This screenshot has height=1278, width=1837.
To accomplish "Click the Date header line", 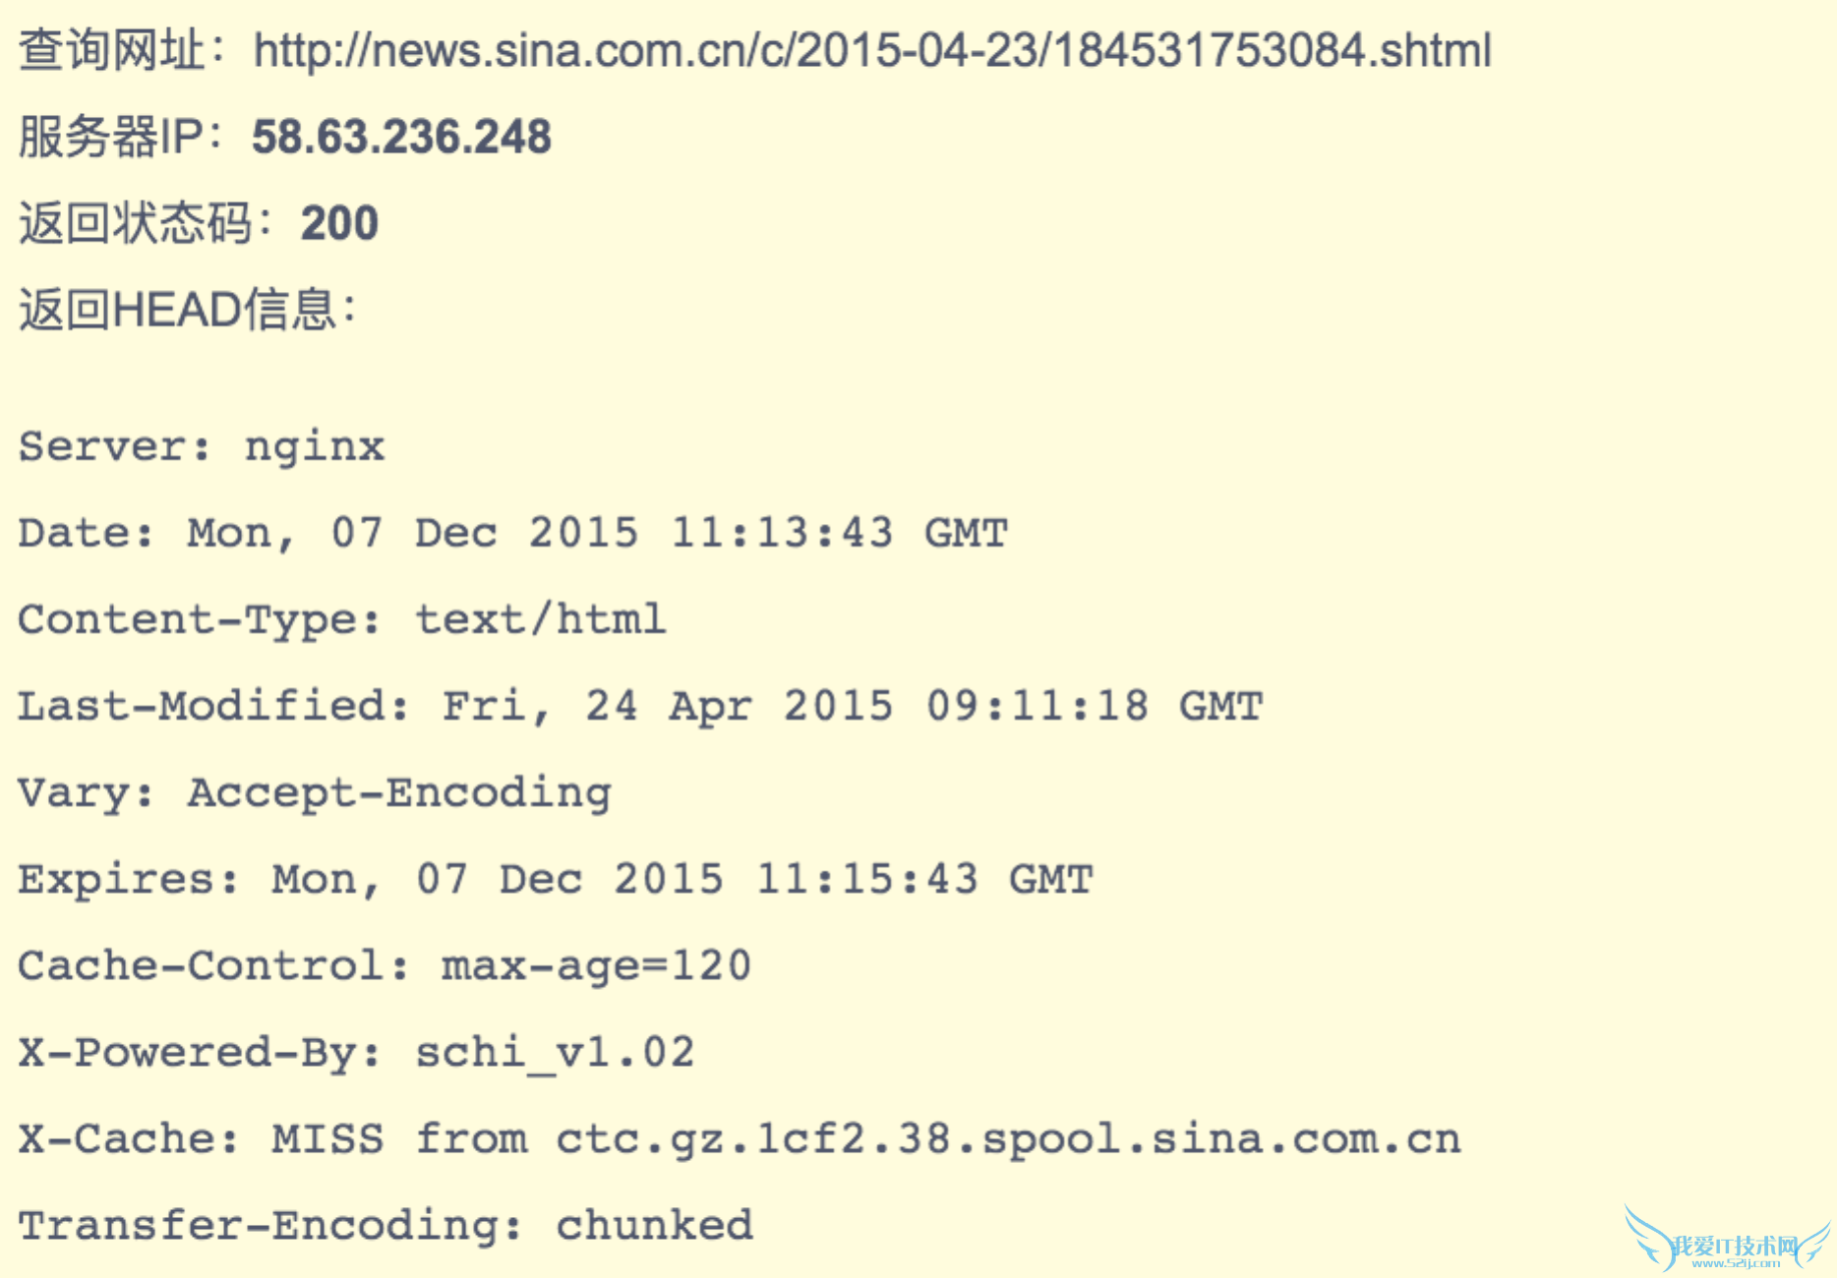I will click(512, 534).
